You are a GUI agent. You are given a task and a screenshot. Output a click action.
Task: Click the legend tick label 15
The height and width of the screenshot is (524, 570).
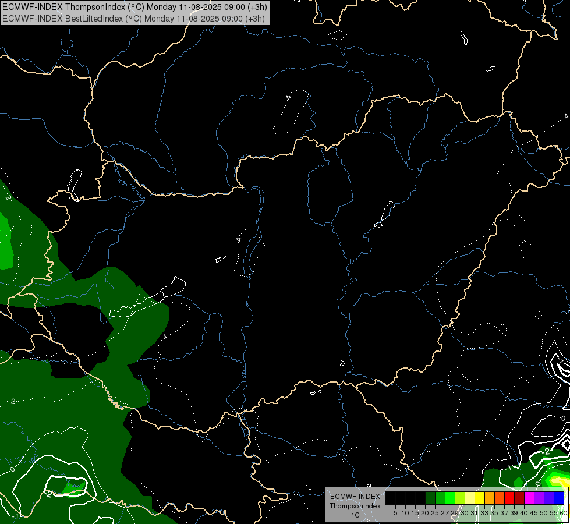[x=415, y=513]
